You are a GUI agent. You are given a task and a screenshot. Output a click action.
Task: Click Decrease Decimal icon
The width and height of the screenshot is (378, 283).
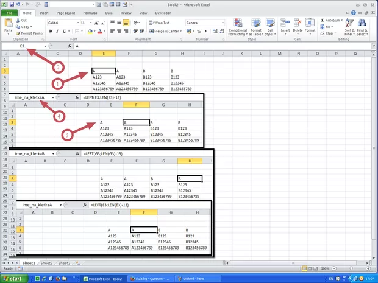(x=222, y=31)
